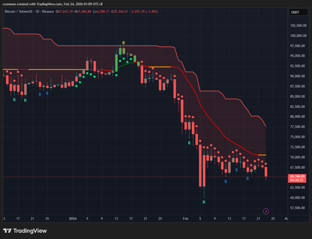Click the TradingView logo at the bottom
312x239 pixels.
point(25,231)
